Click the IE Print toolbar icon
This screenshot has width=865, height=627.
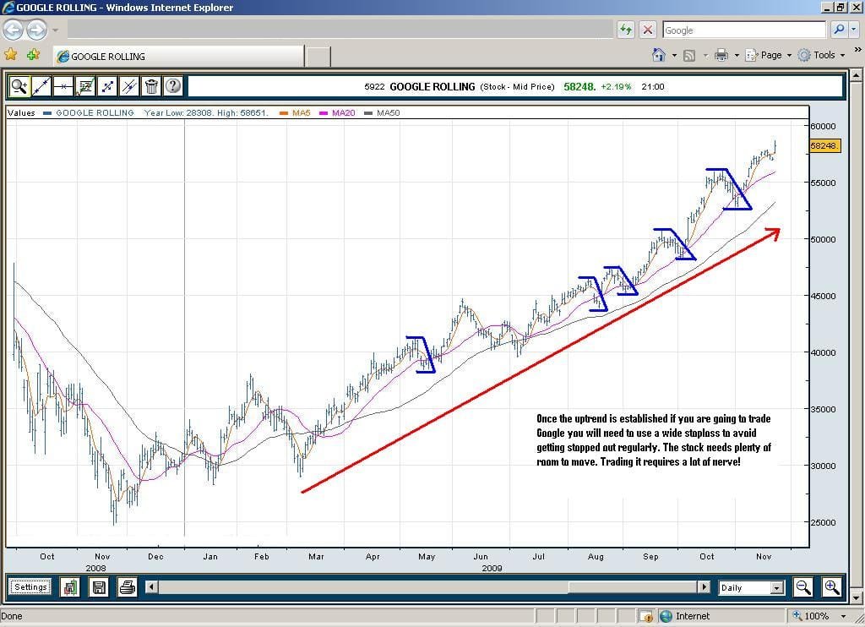tap(721, 55)
